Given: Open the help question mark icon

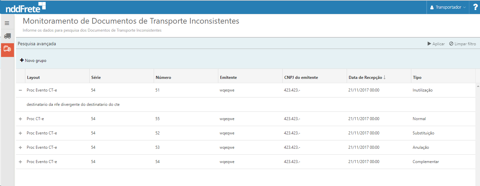Looking at the screenshot, I should pos(475,7).
